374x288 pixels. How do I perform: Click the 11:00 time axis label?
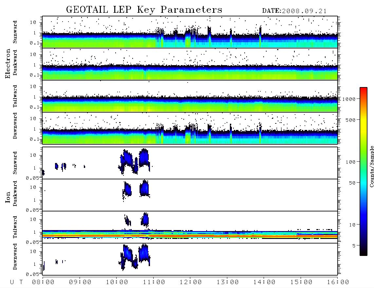pyautogui.click(x=154, y=282)
